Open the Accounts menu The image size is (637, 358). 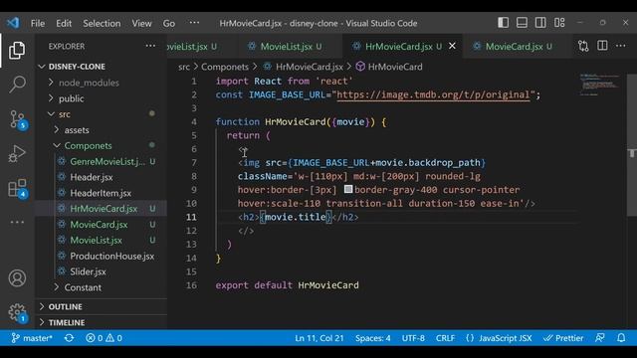(17, 278)
